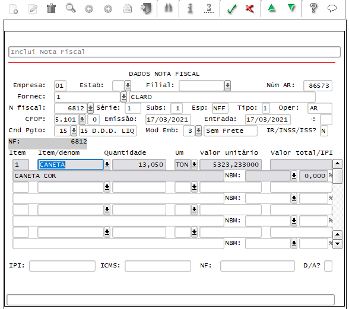The height and width of the screenshot is (309, 349).
Task: Click the Um field showing TON
Action: [183, 165]
